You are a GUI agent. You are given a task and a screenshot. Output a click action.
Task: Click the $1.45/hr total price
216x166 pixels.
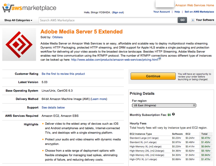coord(206,142)
